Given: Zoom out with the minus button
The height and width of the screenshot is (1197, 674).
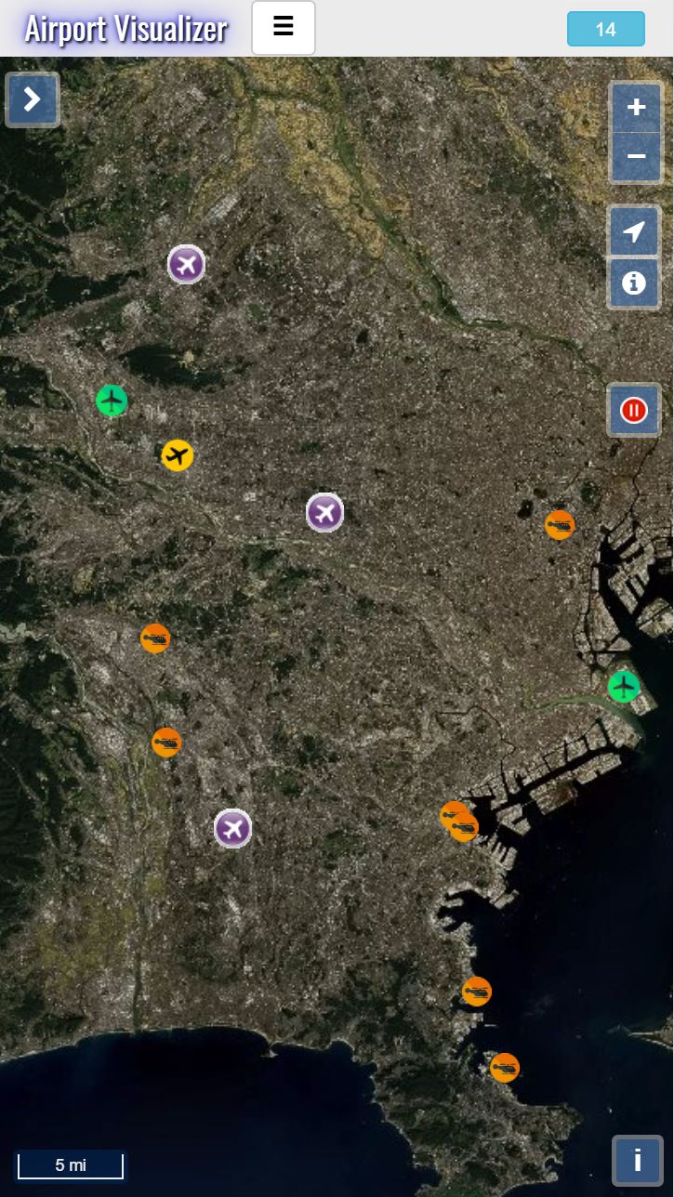Looking at the screenshot, I should tap(636, 156).
